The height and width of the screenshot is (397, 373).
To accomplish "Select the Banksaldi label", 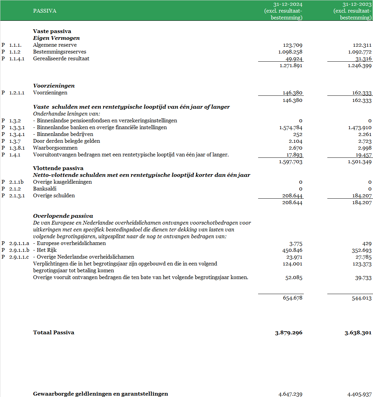I will [x=45, y=189].
